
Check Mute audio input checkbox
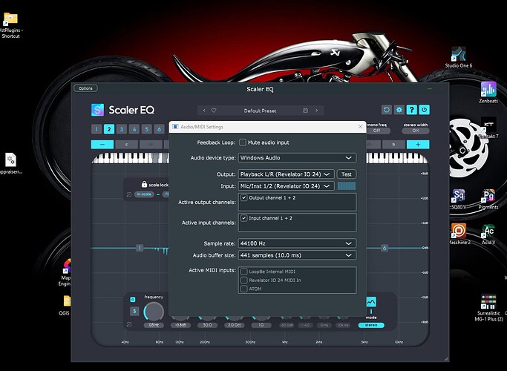[x=243, y=142]
